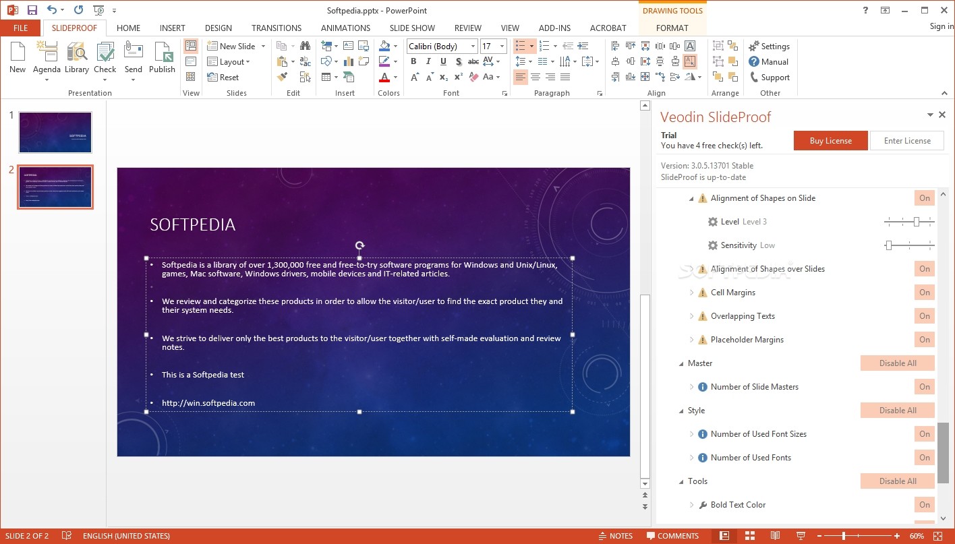Click Disable All for Style section
Screen dimensions: 955x544
898,411
